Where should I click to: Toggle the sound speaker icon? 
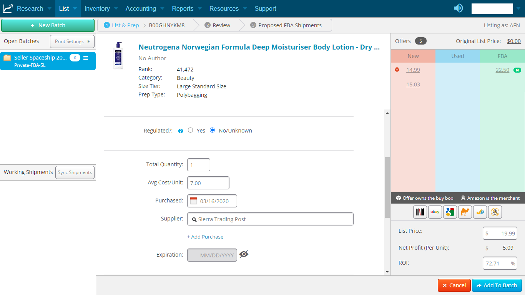(458, 8)
